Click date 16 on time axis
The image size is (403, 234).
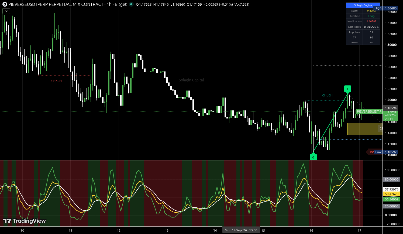click(311, 231)
